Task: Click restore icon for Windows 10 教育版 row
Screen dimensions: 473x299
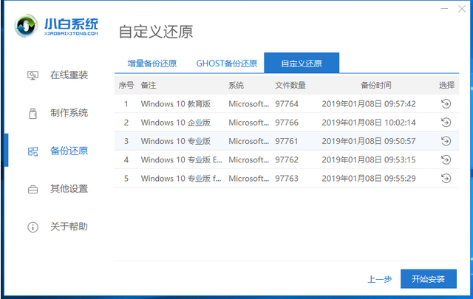Action: 446,103
